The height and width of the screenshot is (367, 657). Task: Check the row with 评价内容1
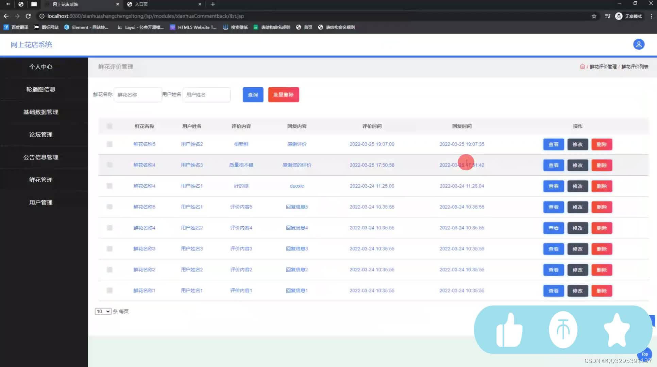(109, 291)
